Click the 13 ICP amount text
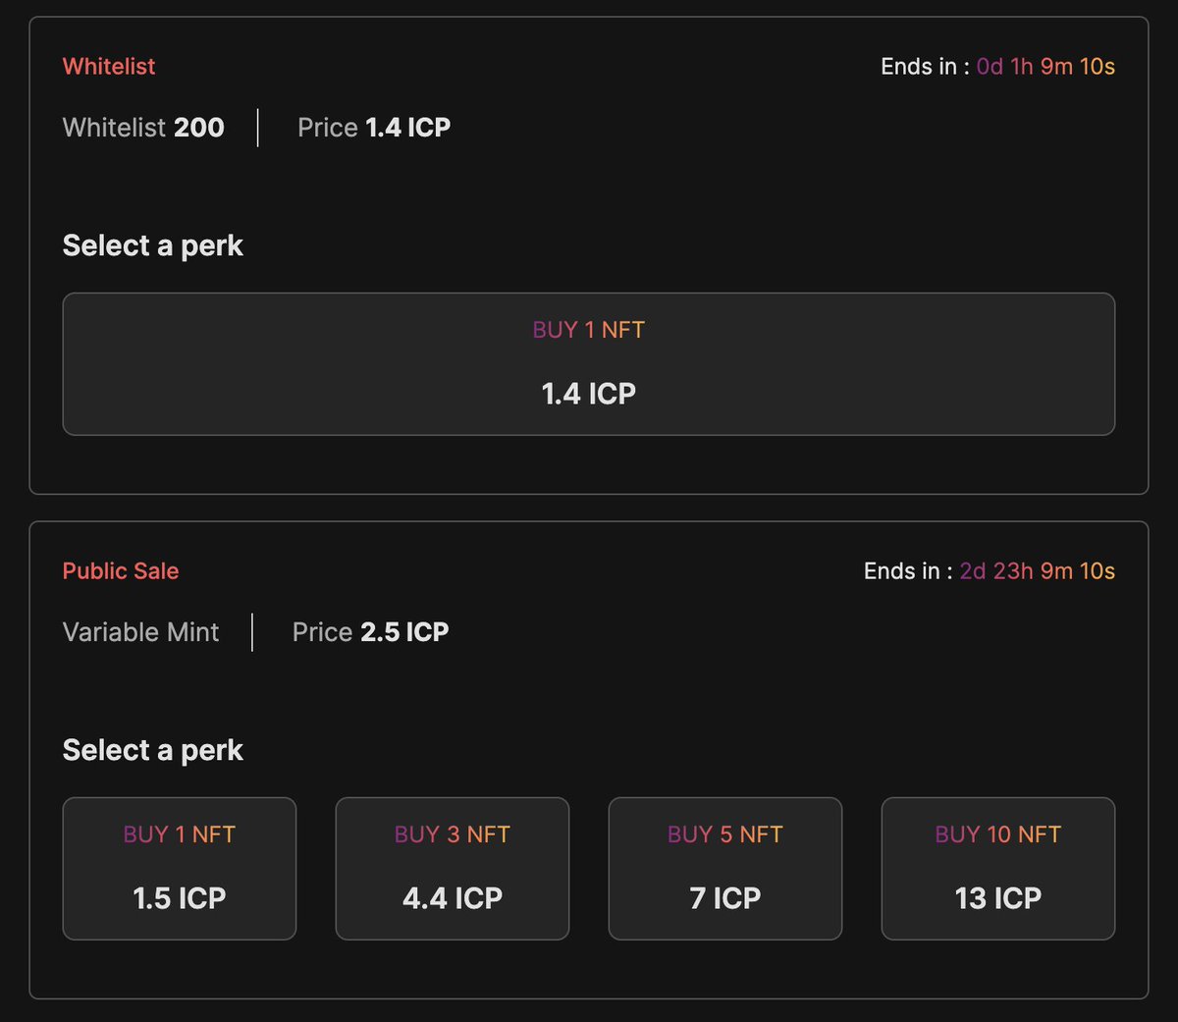This screenshot has height=1022, width=1178. click(998, 898)
